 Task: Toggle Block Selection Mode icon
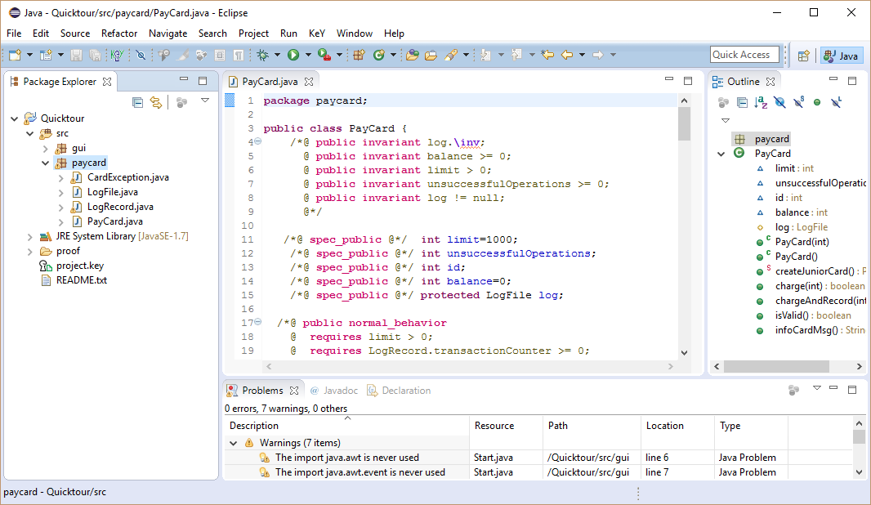220,55
